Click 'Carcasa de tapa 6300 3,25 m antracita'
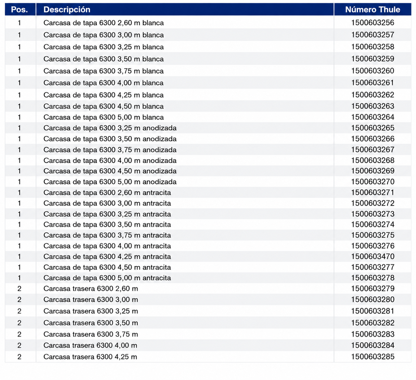 coord(107,214)
